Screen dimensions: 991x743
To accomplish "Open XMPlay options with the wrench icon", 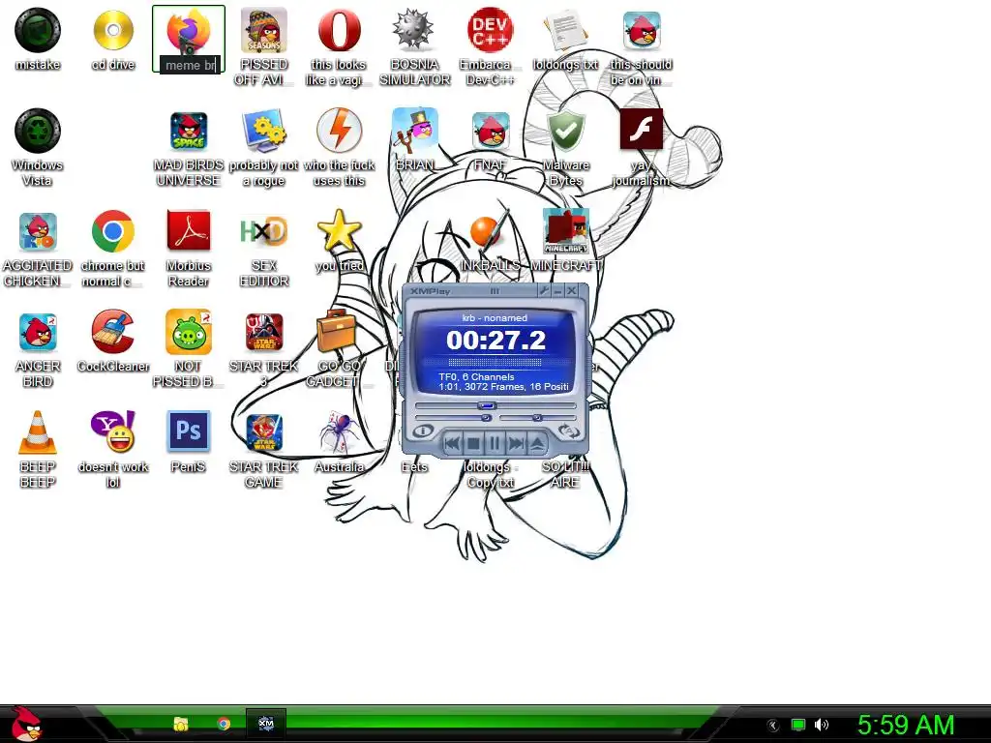I will click(544, 290).
